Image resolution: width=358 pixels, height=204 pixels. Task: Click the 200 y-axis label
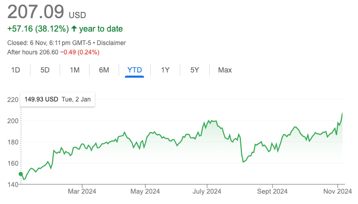pos(13,121)
